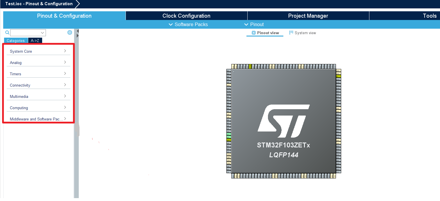Open the peripheral search combo box dropdown
Viewport: 440px width, 201px height.
43,33
